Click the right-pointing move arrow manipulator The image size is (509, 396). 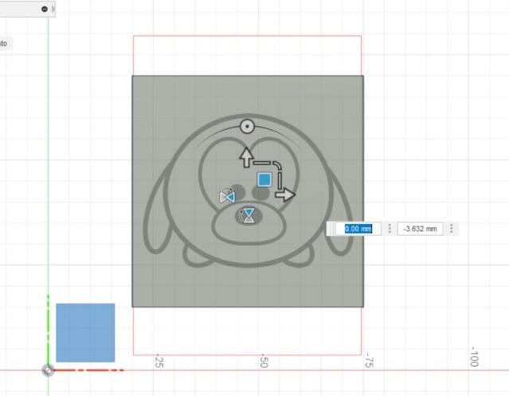point(285,194)
